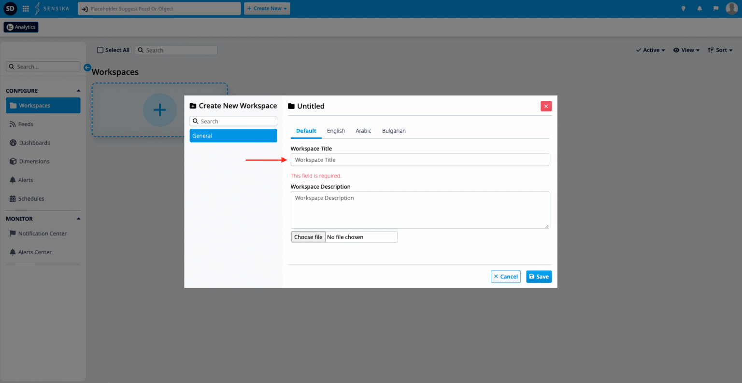Click the lightbulb tips icon
This screenshot has height=383, width=742.
point(683,9)
